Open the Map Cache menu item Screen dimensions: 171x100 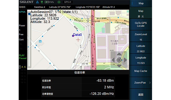pyautogui.click(x=141, y=71)
